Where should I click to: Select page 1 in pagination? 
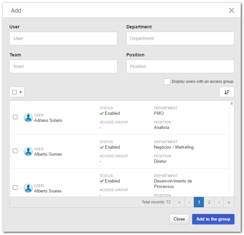coord(199,202)
